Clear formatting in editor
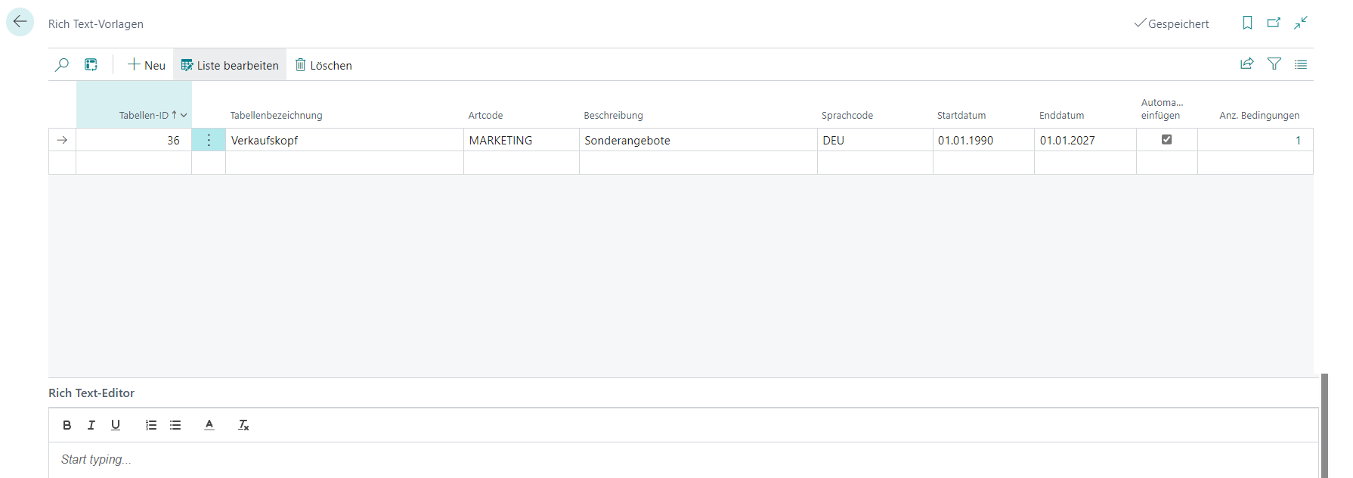This screenshot has height=478, width=1353. pos(243,425)
